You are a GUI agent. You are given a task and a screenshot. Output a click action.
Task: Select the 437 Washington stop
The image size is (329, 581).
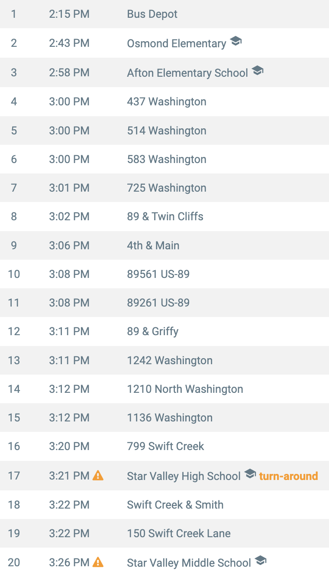point(164,101)
